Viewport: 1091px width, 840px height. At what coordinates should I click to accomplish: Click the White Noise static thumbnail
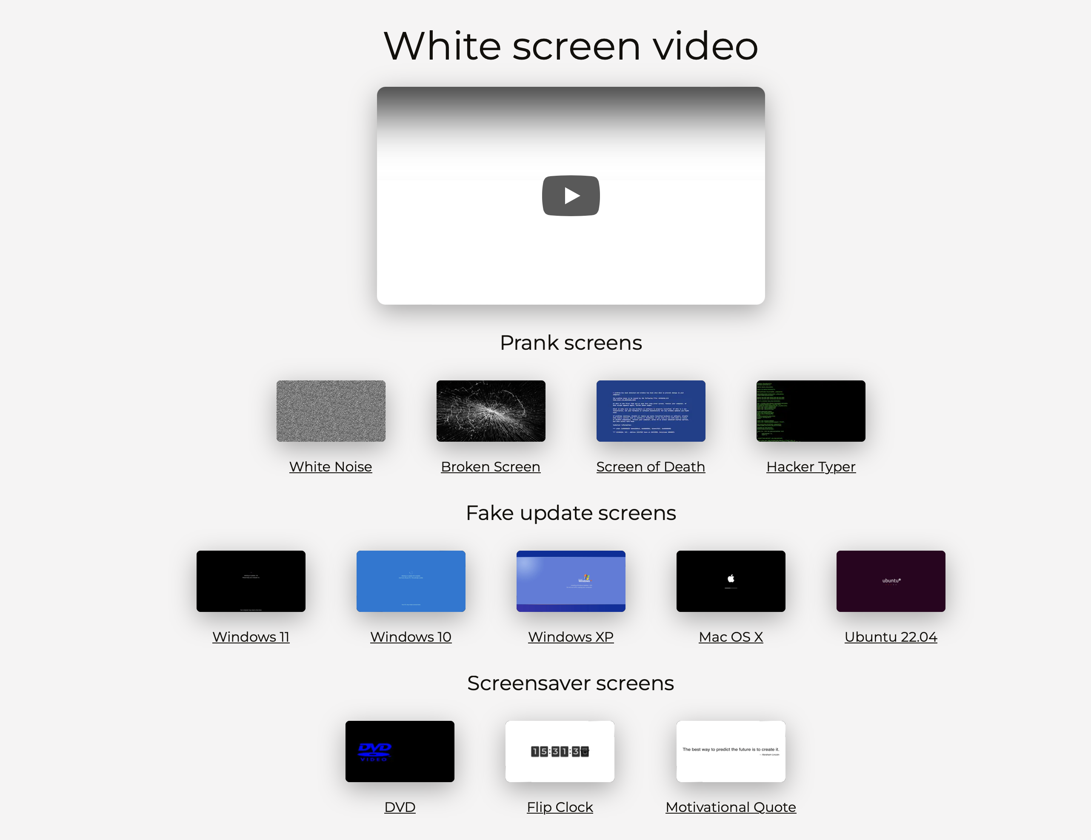(330, 411)
